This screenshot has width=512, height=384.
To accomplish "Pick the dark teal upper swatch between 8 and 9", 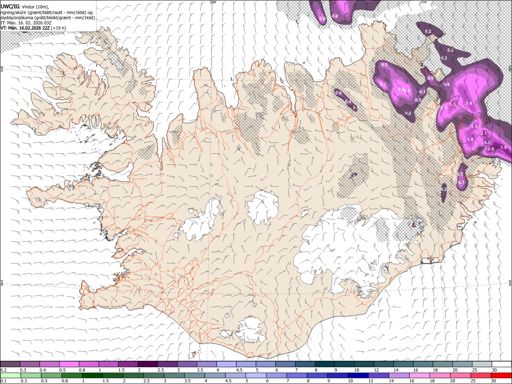I will click(324, 364).
